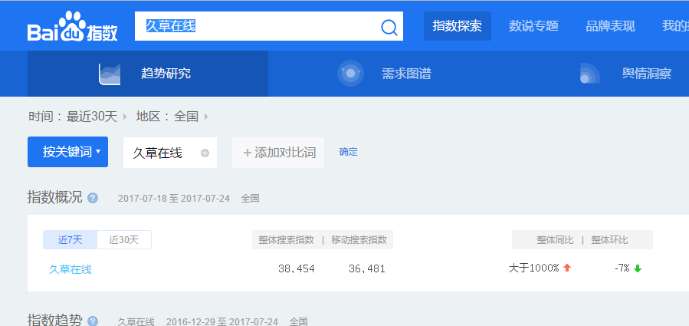Select the 整体环比 option
The width and height of the screenshot is (689, 326).
click(609, 240)
